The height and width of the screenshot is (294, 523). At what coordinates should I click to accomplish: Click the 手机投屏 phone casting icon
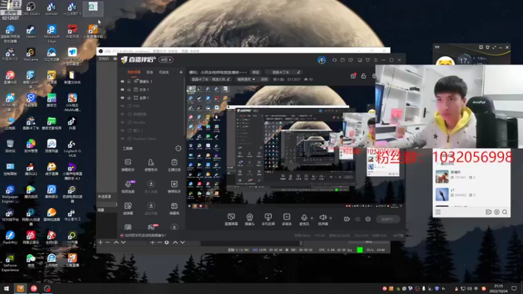pyautogui.click(x=268, y=220)
